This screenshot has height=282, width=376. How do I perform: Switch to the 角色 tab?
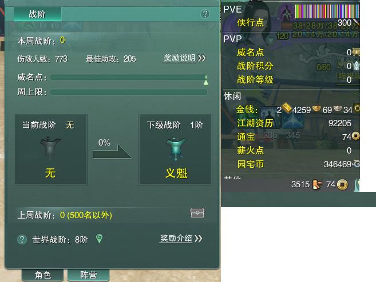[43, 275]
